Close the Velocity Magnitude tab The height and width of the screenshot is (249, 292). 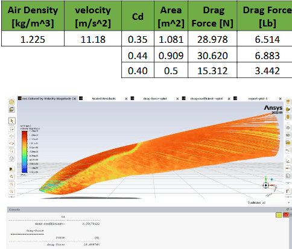[x=74, y=99]
